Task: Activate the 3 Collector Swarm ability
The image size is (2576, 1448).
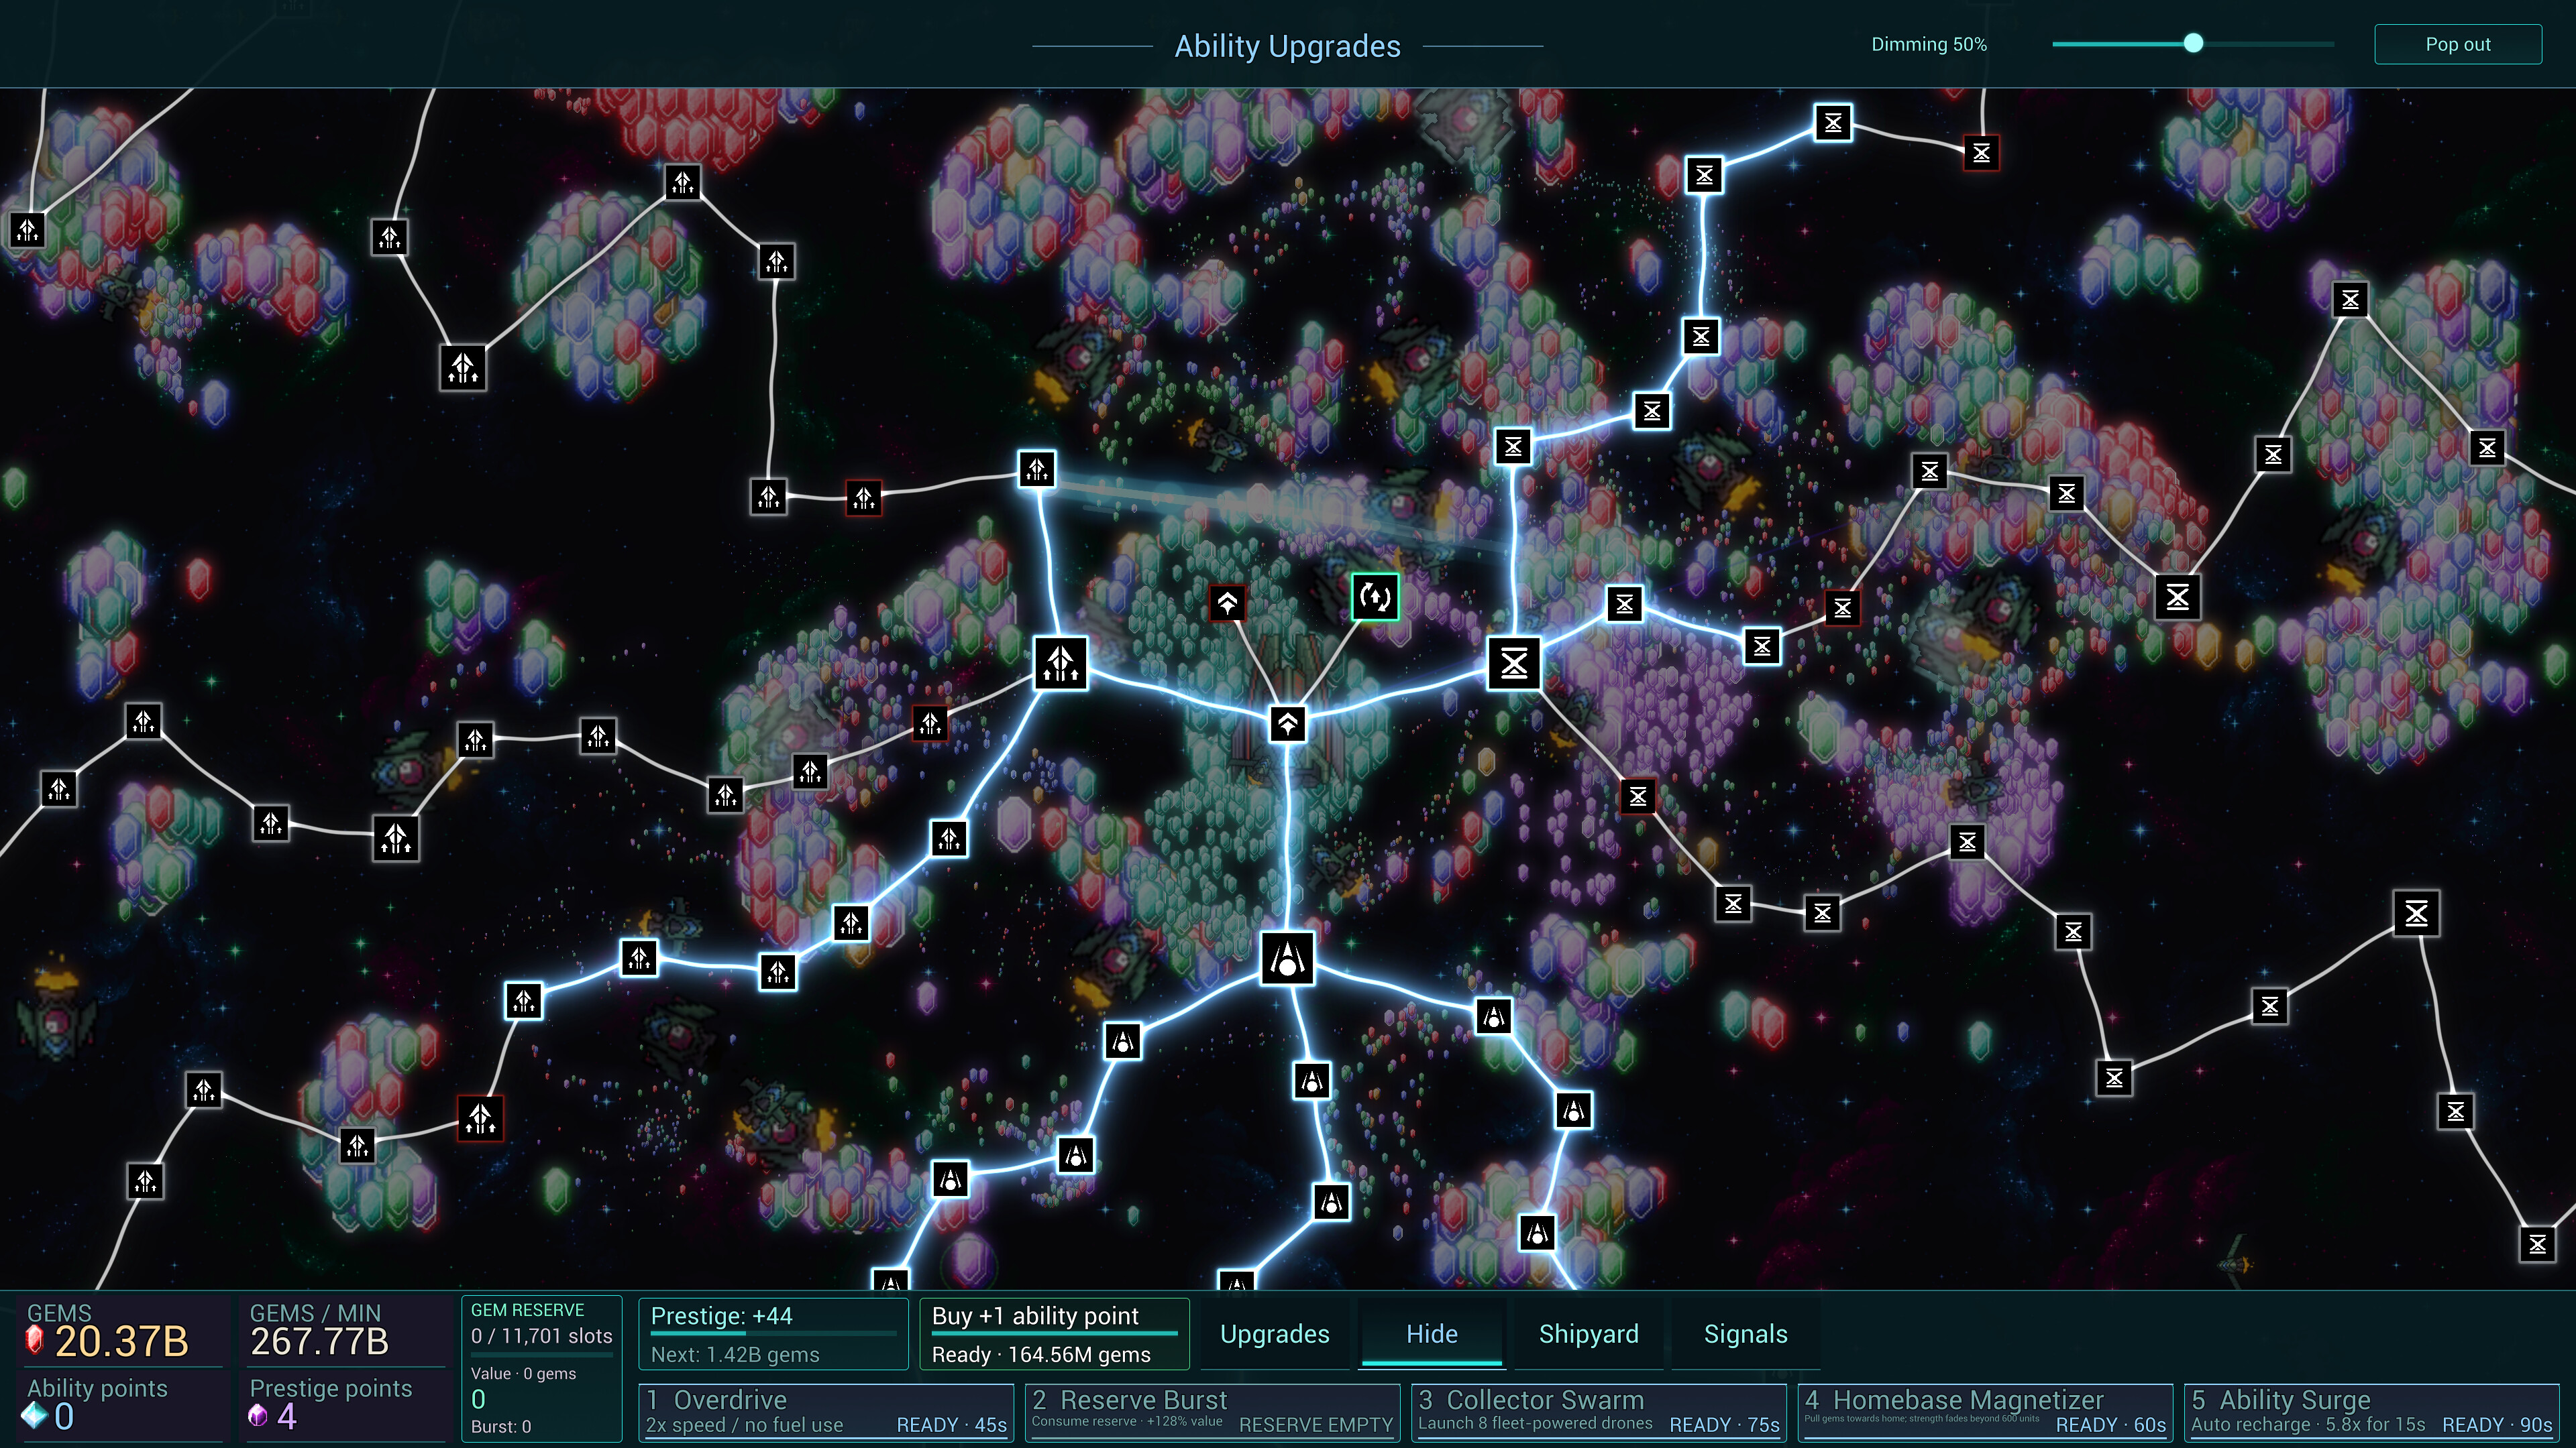Action: pyautogui.click(x=1599, y=1412)
